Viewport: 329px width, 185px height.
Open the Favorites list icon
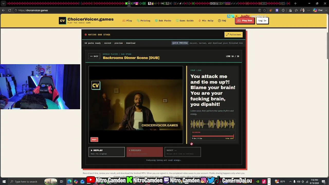(296, 10)
